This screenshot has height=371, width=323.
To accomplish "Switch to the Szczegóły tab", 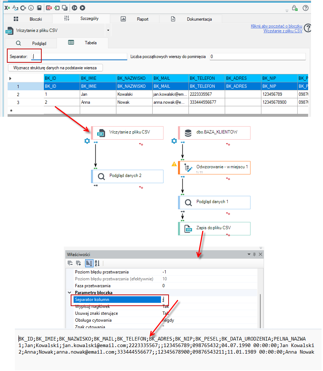I will [x=81, y=18].
